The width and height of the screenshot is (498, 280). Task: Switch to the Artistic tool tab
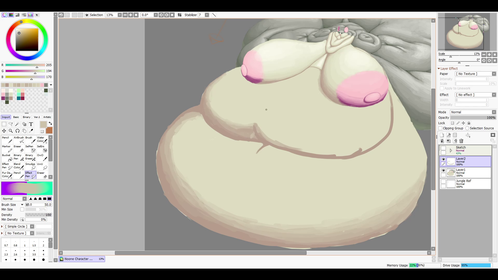point(47,117)
